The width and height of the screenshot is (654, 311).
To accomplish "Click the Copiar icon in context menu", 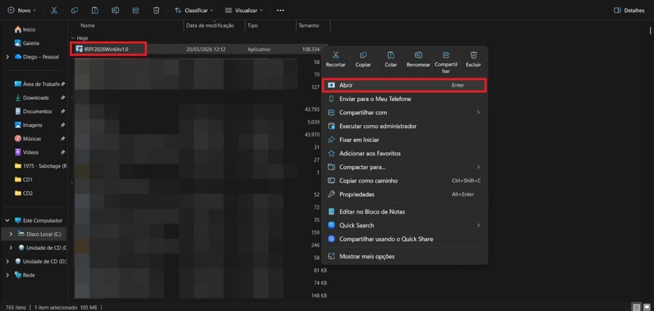I will click(363, 56).
